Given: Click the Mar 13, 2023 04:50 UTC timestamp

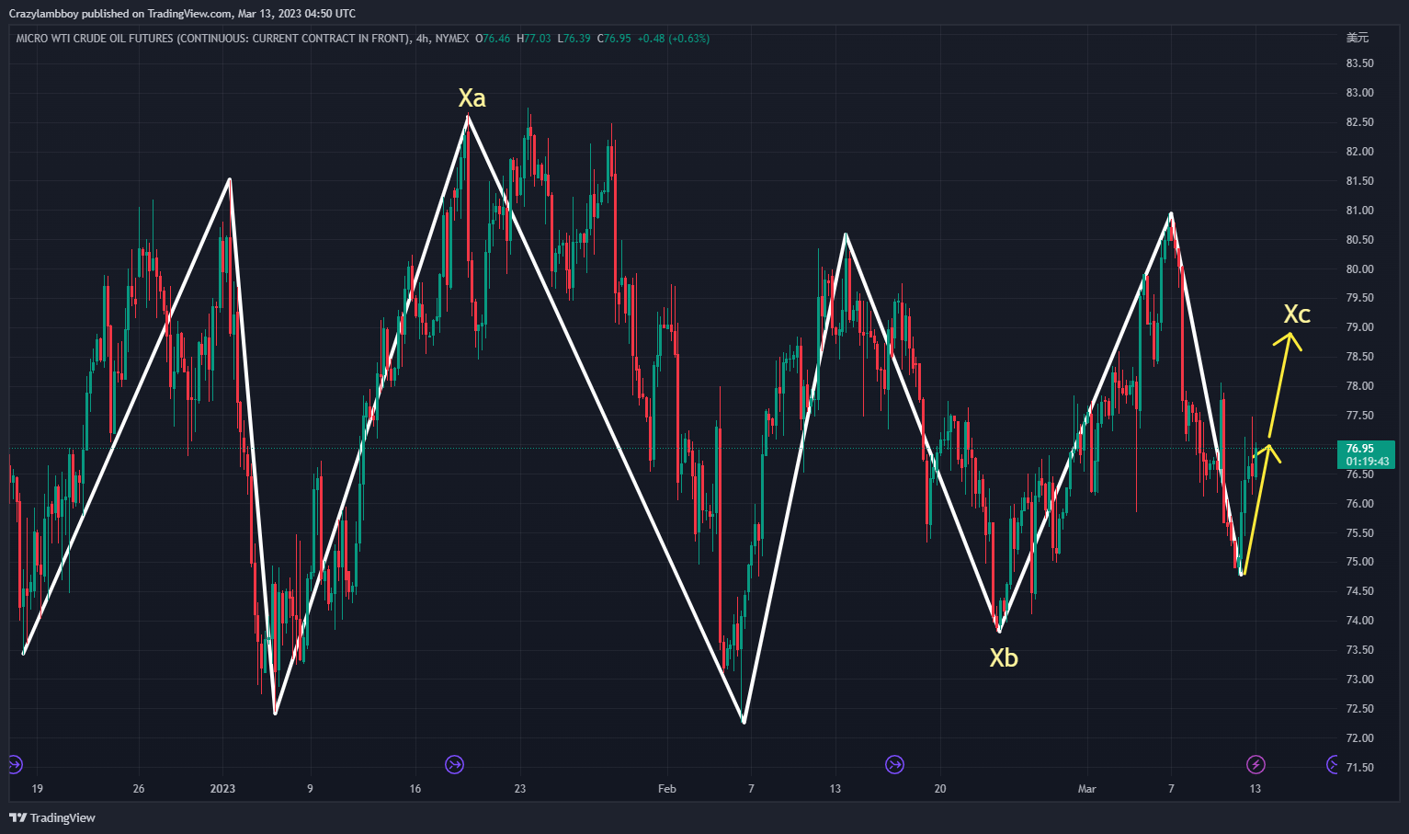Looking at the screenshot, I should pos(297,14).
